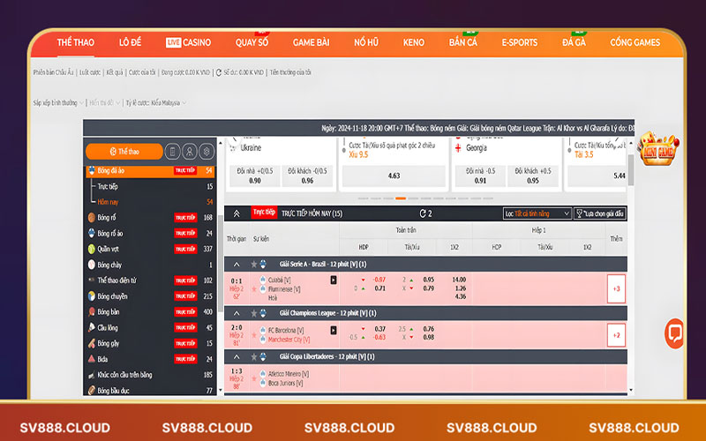Screen dimensions: 706x441
Task: Favorite the Giải Copa Libertadores star
Action: click(254, 357)
